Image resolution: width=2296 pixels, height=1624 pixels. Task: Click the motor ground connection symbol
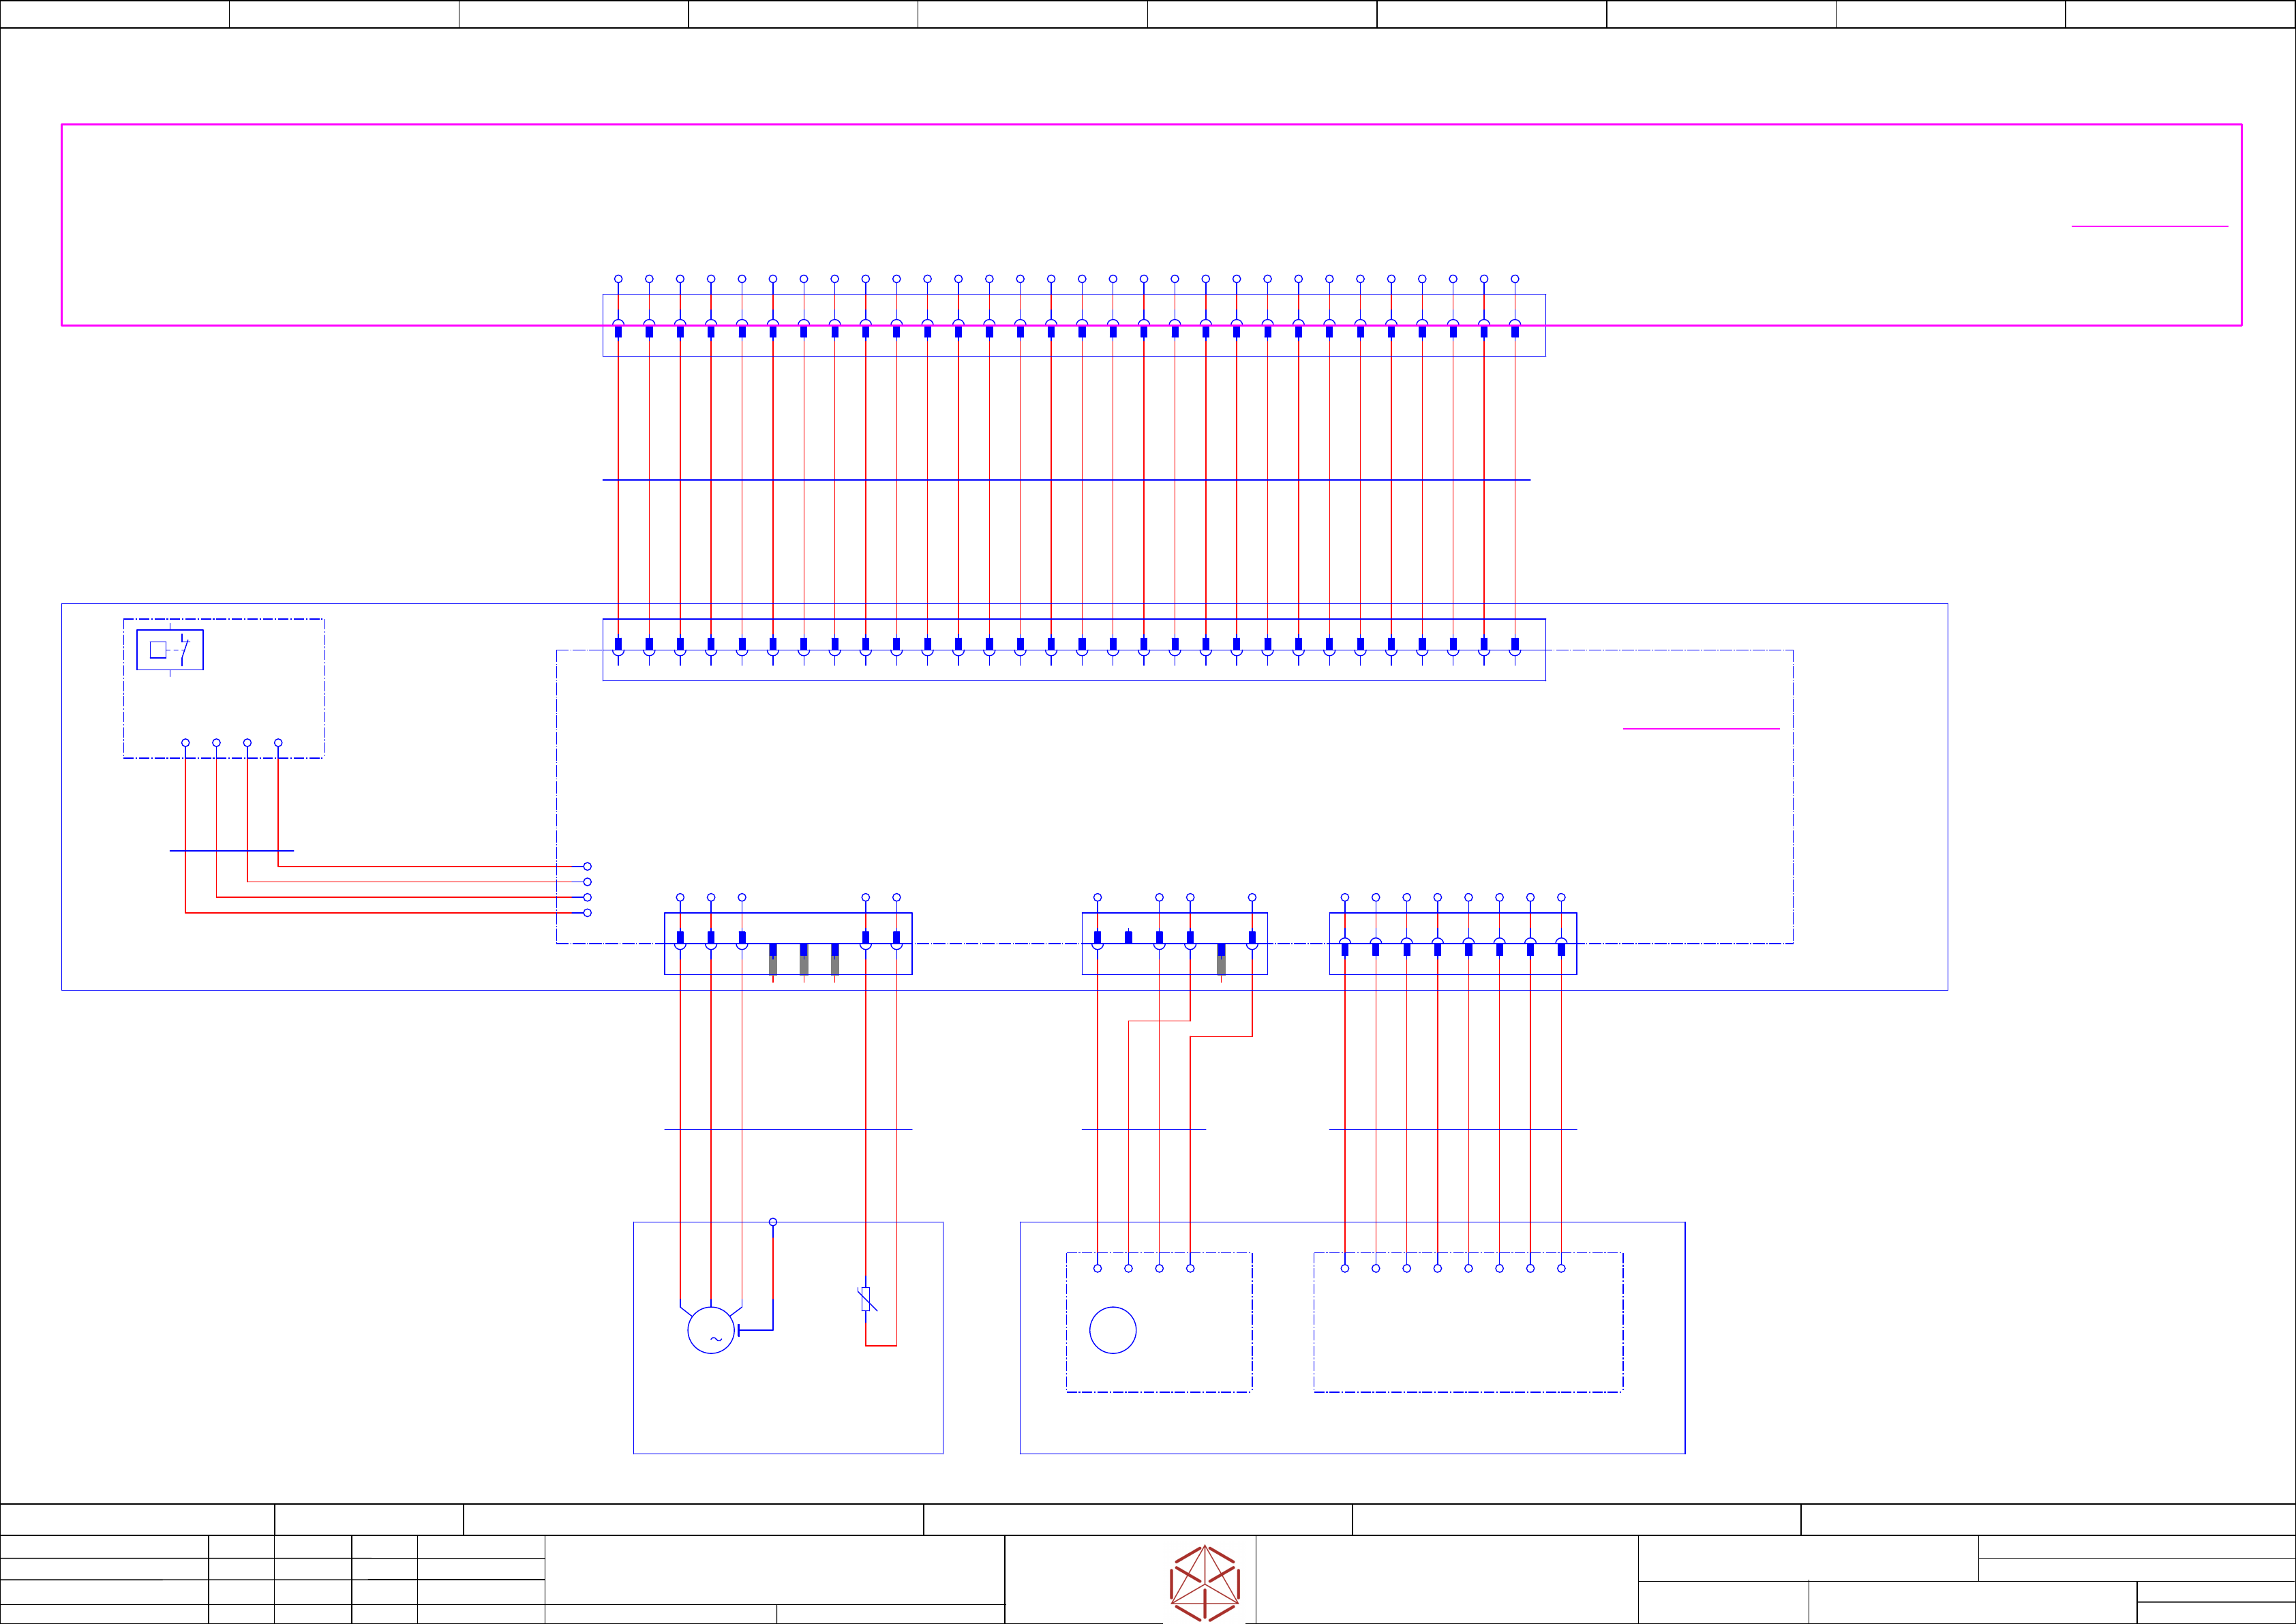(x=742, y=1330)
